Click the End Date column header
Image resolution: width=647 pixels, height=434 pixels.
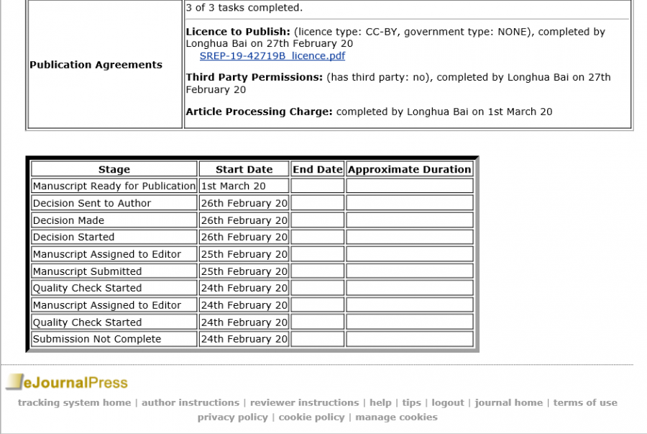point(317,169)
